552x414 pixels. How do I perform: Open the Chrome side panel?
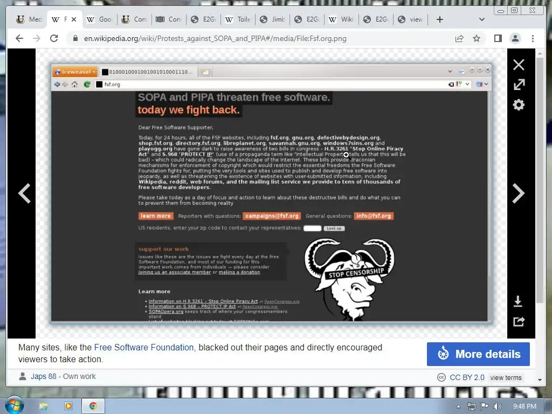(498, 38)
